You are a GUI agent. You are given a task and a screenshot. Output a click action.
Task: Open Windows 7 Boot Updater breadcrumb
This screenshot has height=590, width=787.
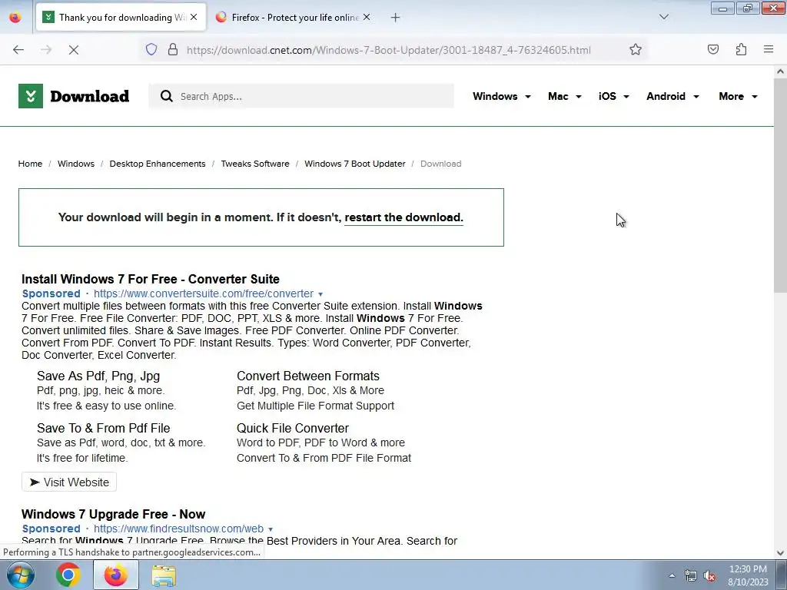pyautogui.click(x=355, y=164)
